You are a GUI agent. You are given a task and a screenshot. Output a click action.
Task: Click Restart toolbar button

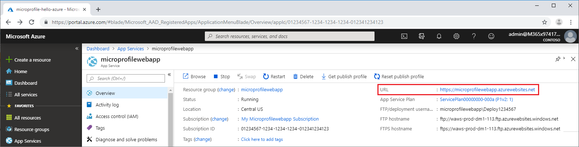pos(274,76)
